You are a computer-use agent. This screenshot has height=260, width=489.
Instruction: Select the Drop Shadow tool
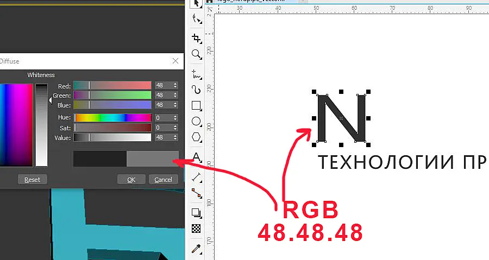pos(196,213)
